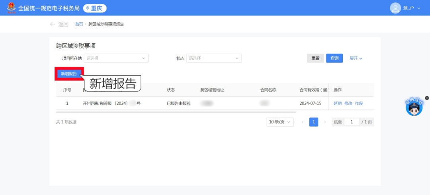430x195 pixels.
Task: Open the cartoon police assistant chatbot
Action: pyautogui.click(x=414, y=107)
